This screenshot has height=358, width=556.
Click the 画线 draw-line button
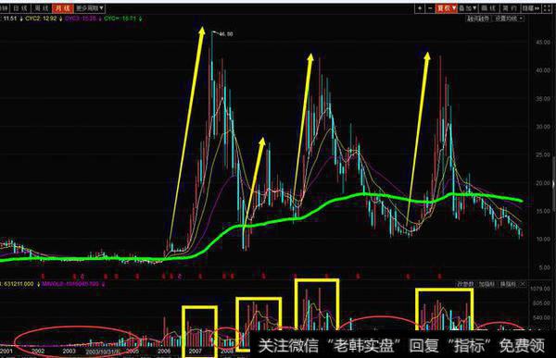coord(489,7)
